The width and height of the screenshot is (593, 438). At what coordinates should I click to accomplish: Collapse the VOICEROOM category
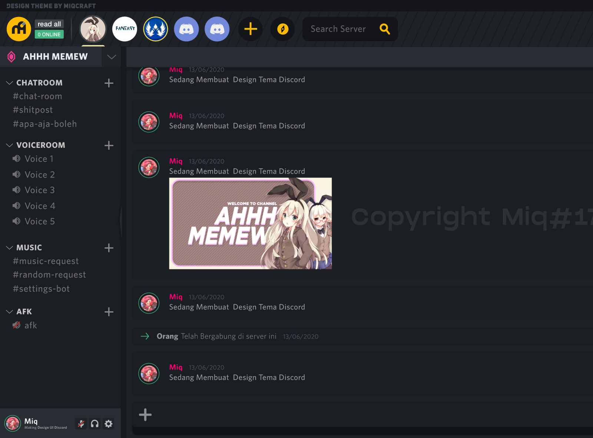tap(10, 145)
